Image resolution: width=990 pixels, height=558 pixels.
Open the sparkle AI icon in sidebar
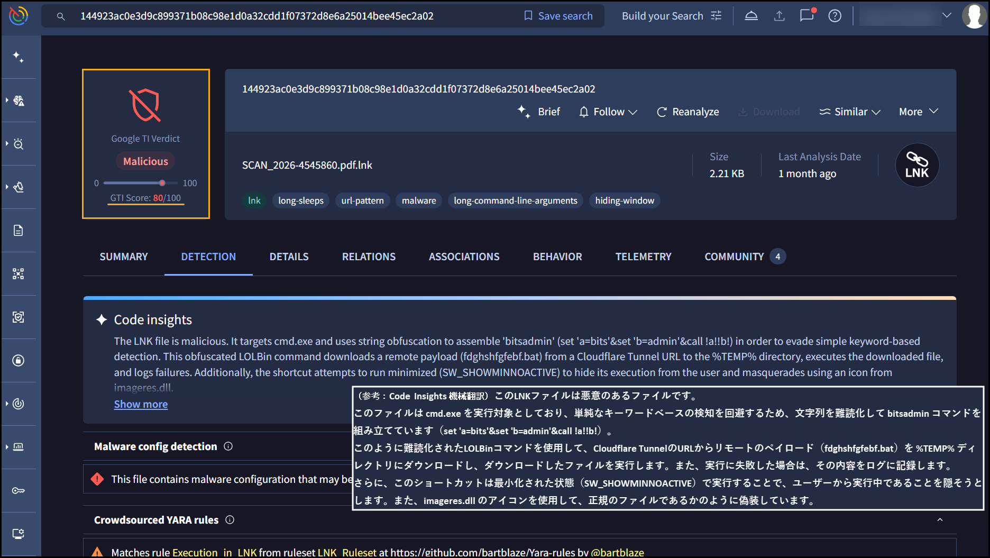(x=19, y=57)
